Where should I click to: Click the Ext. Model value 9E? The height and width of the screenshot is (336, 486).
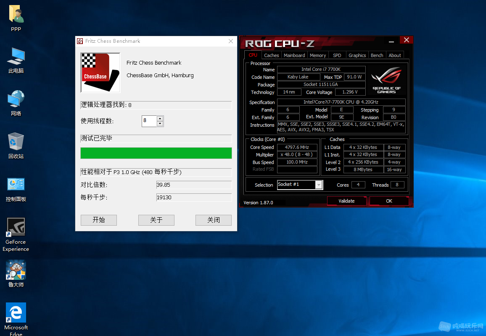point(342,117)
